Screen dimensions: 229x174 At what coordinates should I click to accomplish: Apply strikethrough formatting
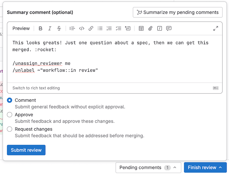pos(59,29)
